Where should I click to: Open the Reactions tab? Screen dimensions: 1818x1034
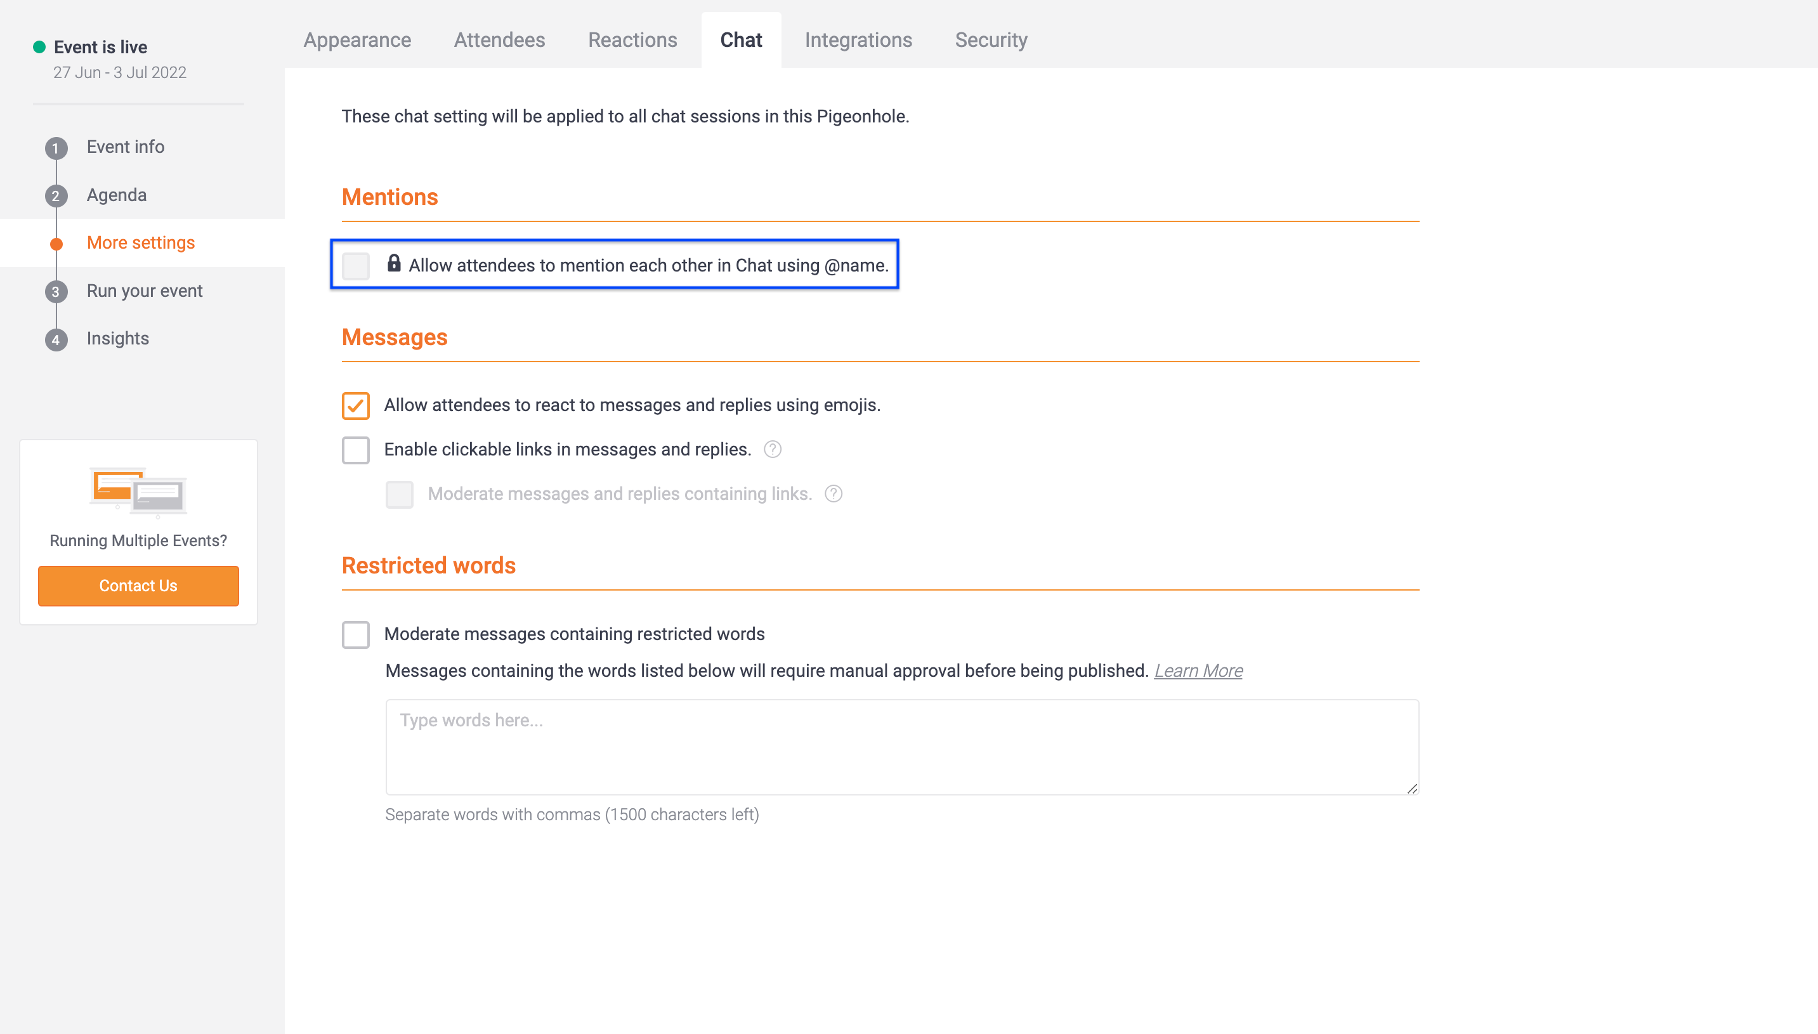point(632,41)
